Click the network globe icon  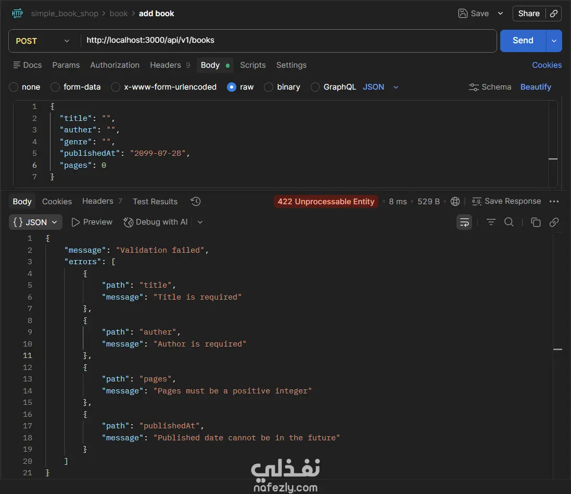455,201
